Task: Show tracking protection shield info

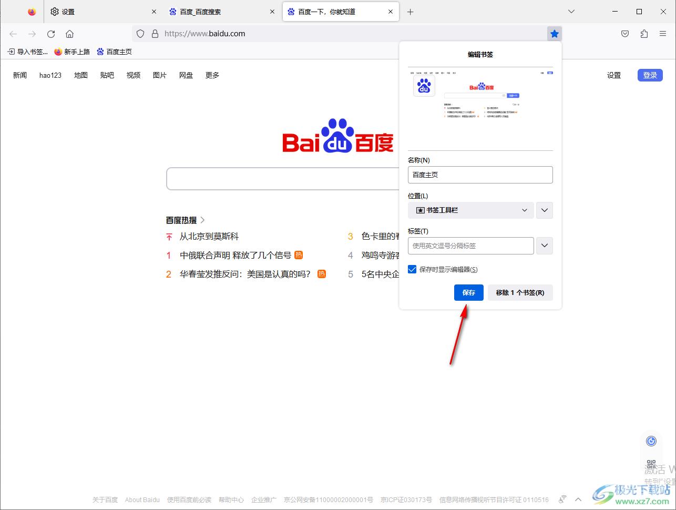Action: (x=140, y=34)
